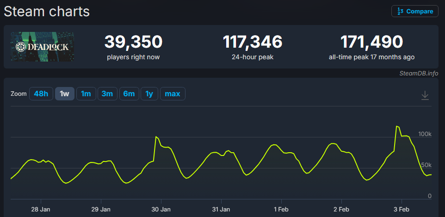The height and width of the screenshot is (217, 445).
Task: Open the Deadlock game banner thumbnail
Action: 43,47
